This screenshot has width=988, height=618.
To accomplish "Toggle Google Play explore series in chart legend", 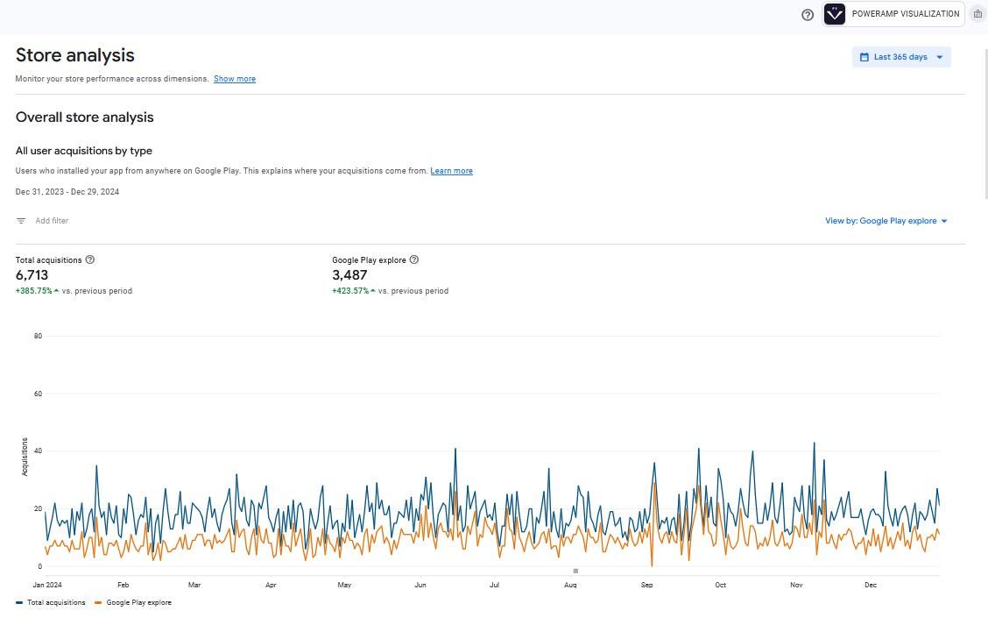I will click(x=138, y=602).
